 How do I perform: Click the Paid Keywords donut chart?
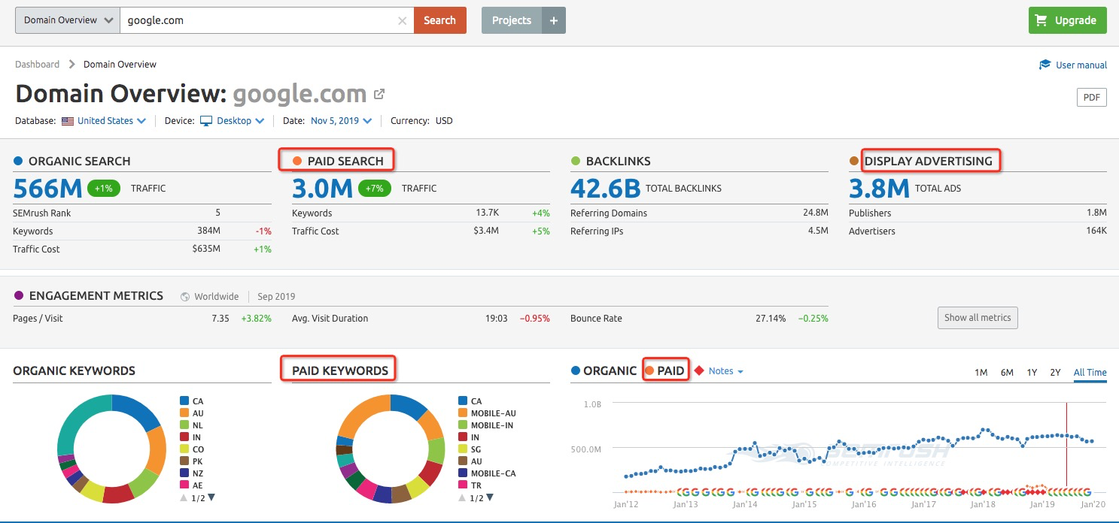pyautogui.click(x=391, y=449)
